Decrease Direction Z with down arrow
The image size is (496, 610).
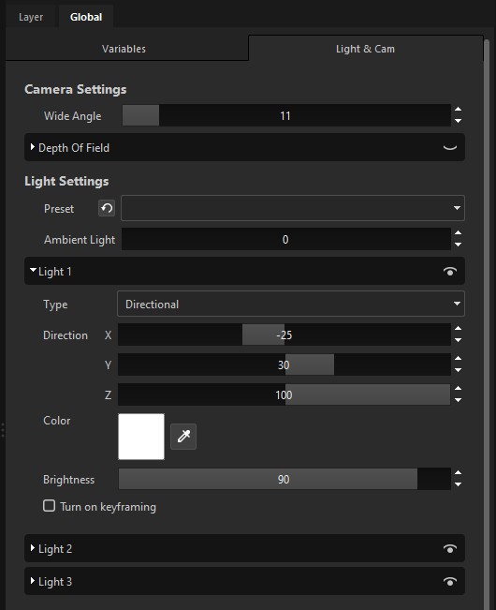tap(458, 400)
